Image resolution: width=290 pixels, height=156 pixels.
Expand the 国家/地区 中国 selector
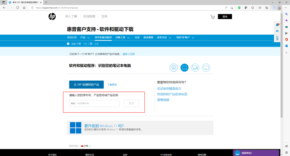tap(86, 146)
